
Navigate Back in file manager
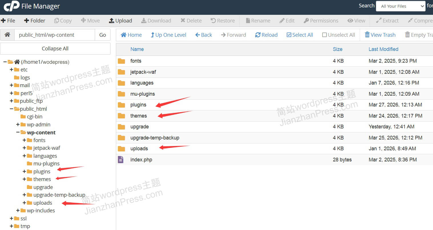tap(204, 35)
